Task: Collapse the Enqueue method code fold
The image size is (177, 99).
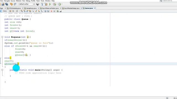Action: (x=2, y=37)
